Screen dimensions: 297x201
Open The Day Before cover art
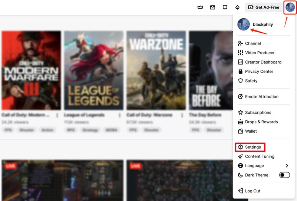[x=210, y=70]
